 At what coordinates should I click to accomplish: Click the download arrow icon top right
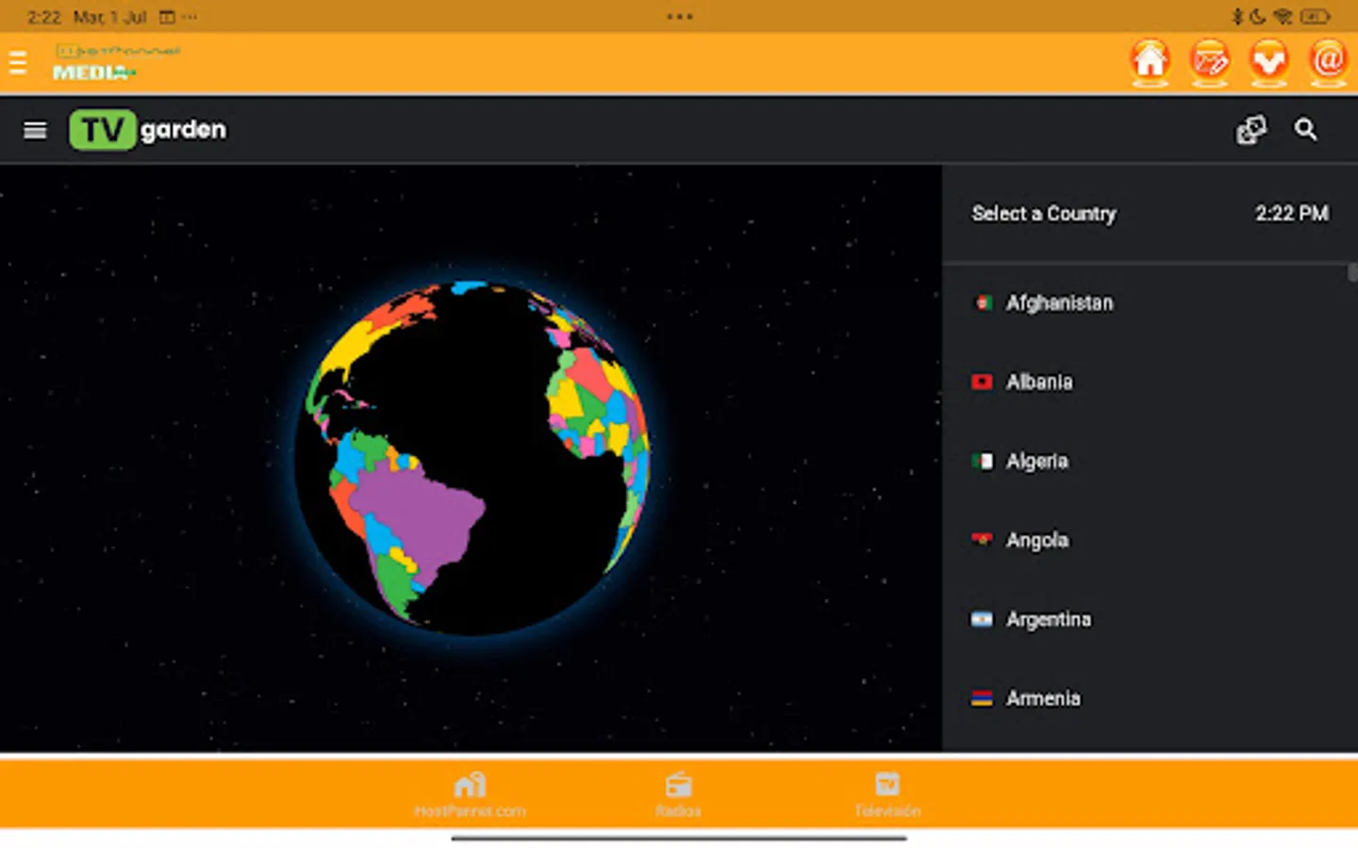point(1269,60)
